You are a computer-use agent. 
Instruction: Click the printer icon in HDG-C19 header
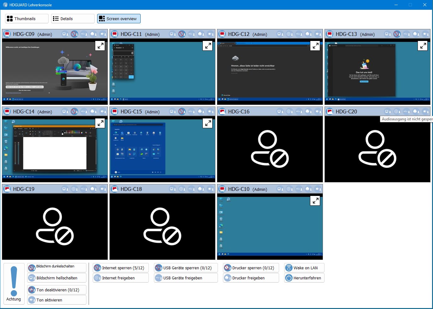click(94, 189)
